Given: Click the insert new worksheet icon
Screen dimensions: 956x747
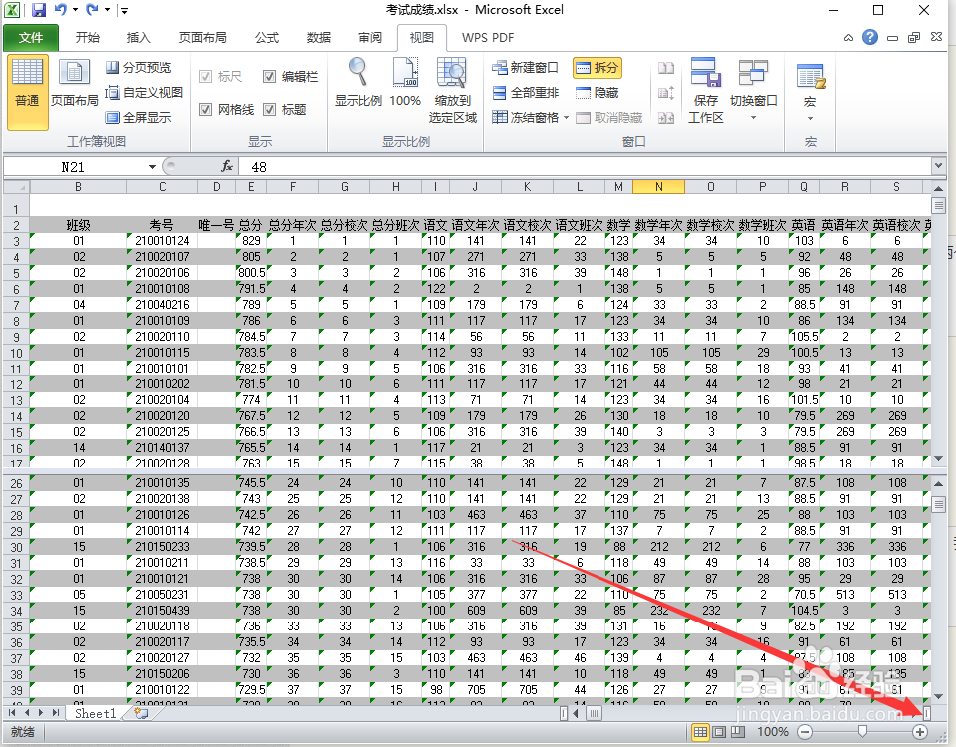Looking at the screenshot, I should 141,713.
